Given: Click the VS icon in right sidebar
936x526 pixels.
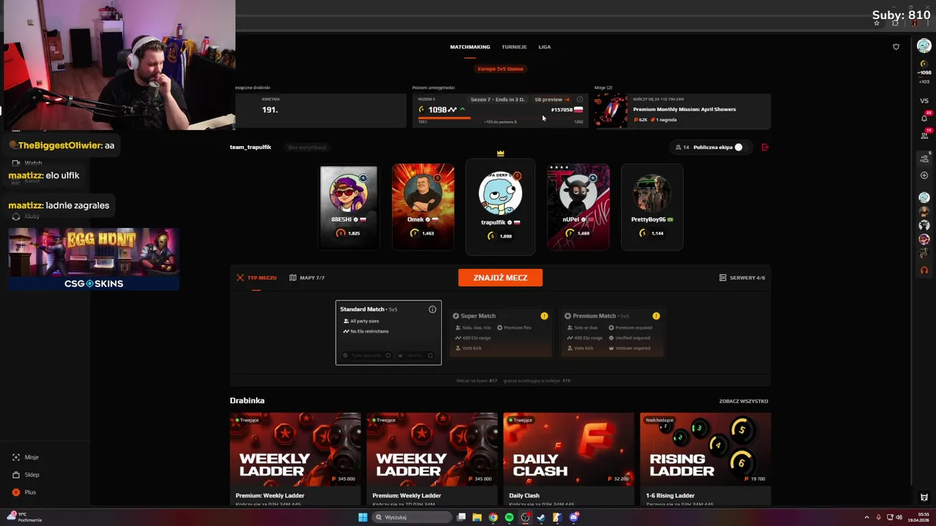Looking at the screenshot, I should [x=924, y=101].
